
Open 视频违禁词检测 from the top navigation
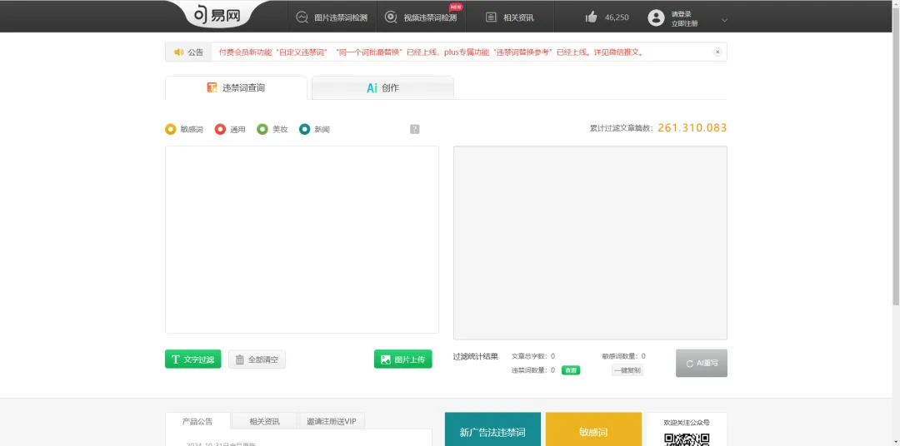coord(421,17)
